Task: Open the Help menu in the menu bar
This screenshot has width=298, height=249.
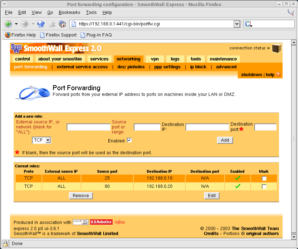Action: coord(107,13)
